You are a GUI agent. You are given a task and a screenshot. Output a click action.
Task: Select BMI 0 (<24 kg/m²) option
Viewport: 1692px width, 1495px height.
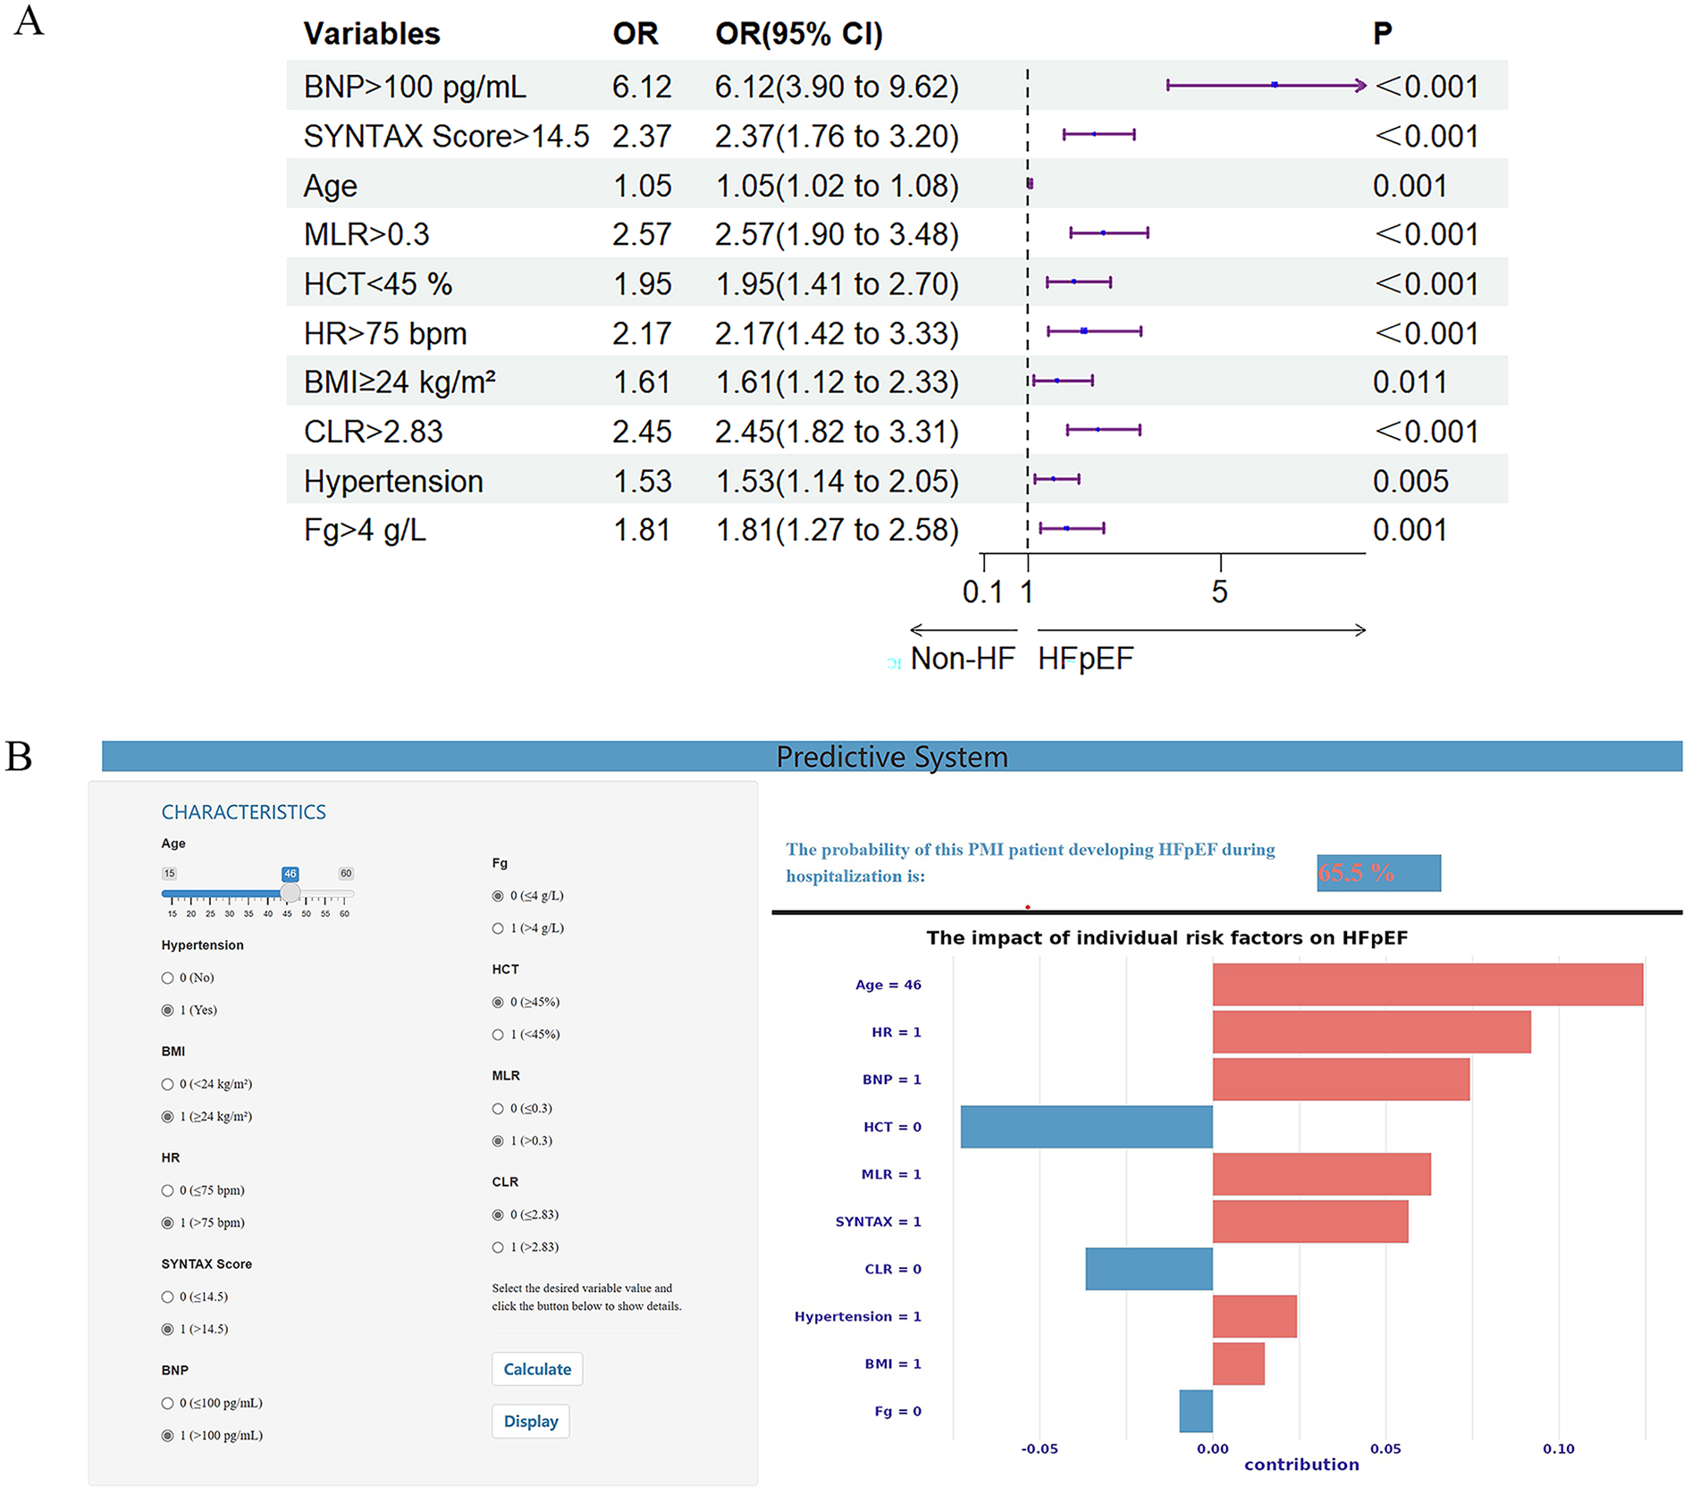pyautogui.click(x=168, y=1084)
